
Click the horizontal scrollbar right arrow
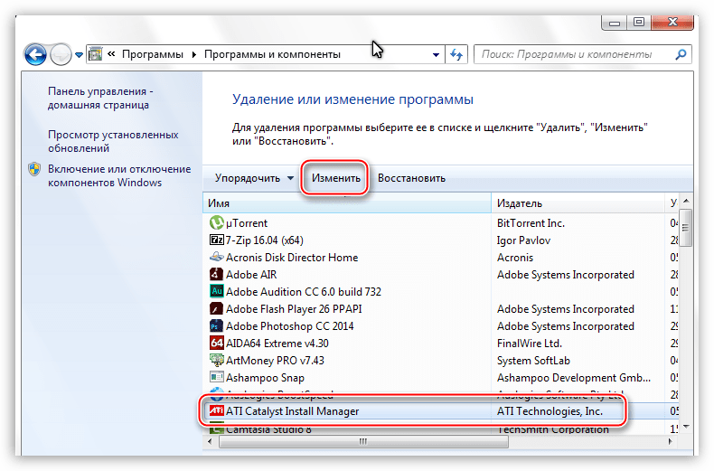point(671,441)
